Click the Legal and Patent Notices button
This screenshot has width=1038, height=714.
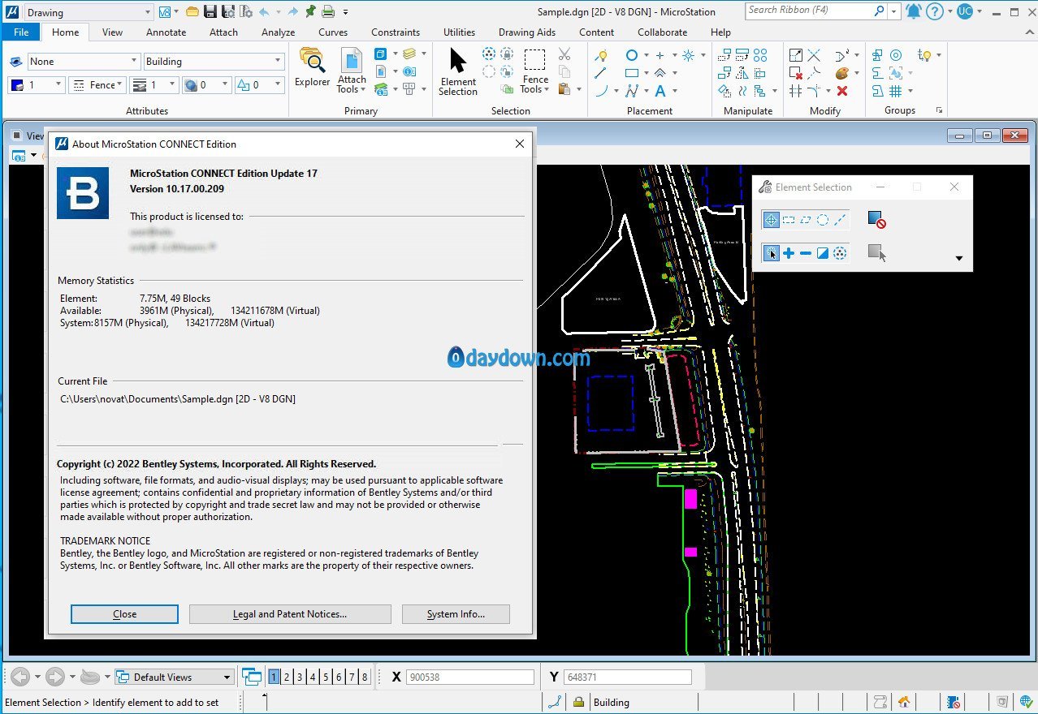click(x=290, y=614)
